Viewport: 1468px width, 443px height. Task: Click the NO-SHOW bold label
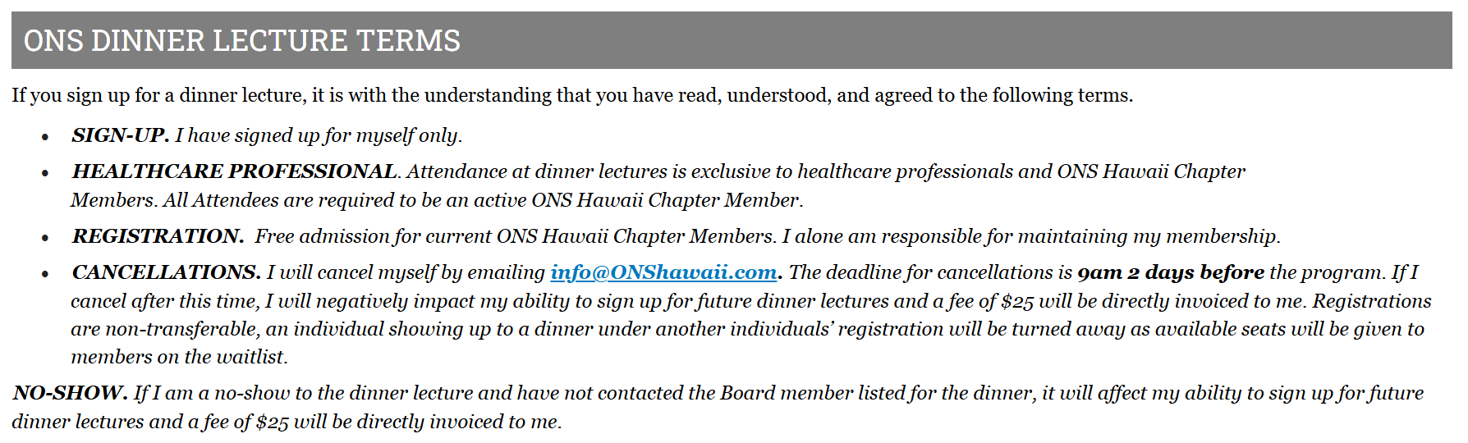70,393
